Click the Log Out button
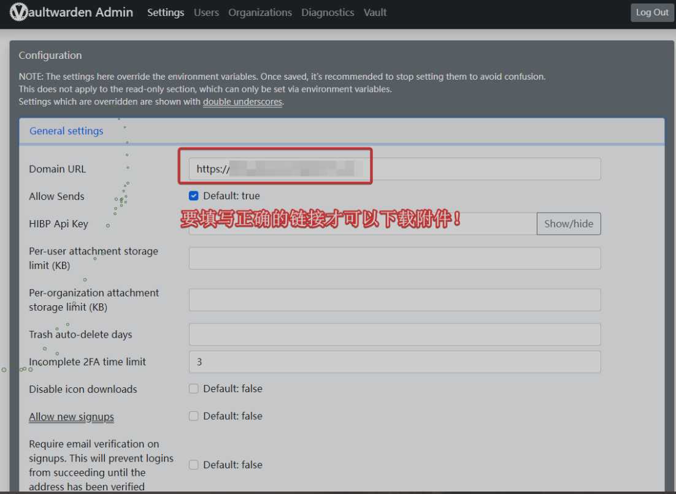This screenshot has width=676, height=494. [x=652, y=12]
